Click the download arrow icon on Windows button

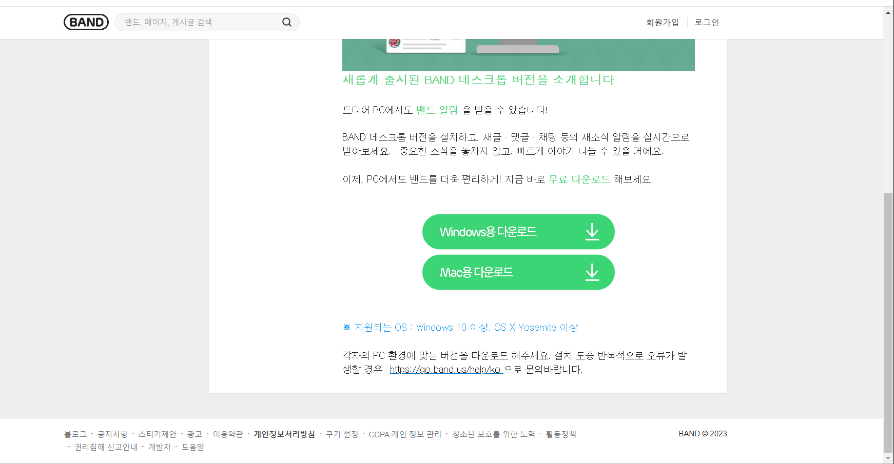(592, 231)
